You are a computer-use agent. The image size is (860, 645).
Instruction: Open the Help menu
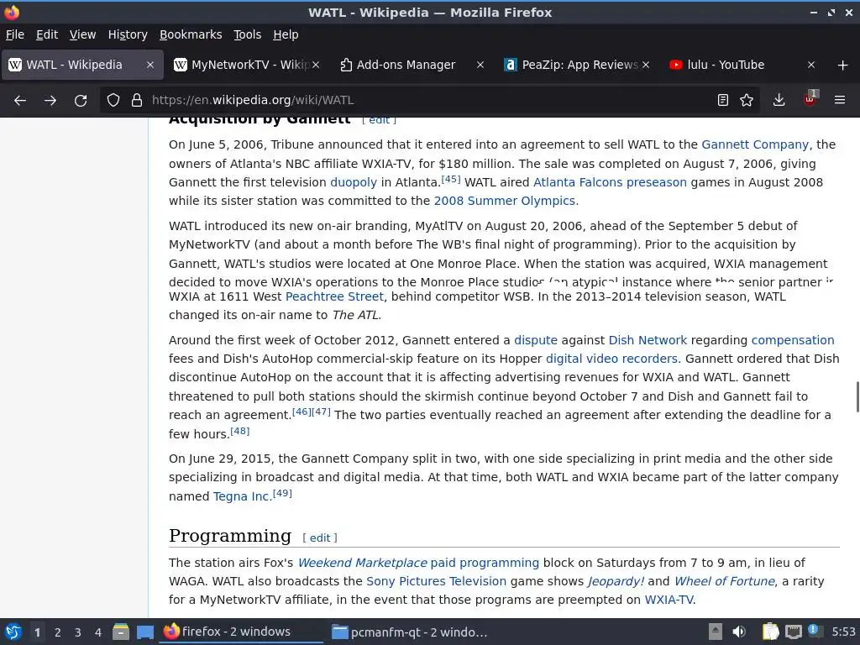[286, 34]
